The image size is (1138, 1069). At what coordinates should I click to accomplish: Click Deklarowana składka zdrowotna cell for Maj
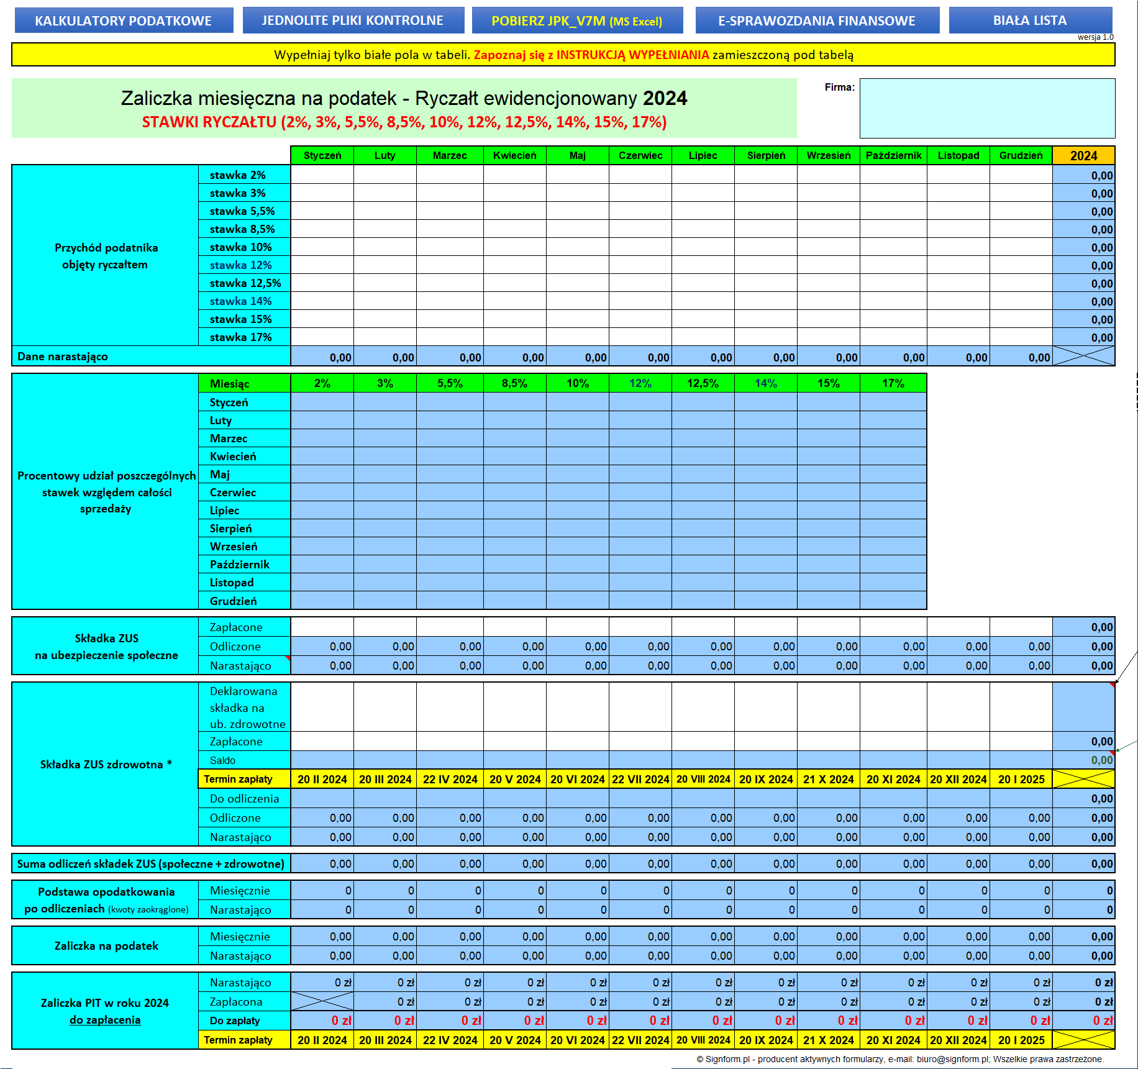coord(578,707)
